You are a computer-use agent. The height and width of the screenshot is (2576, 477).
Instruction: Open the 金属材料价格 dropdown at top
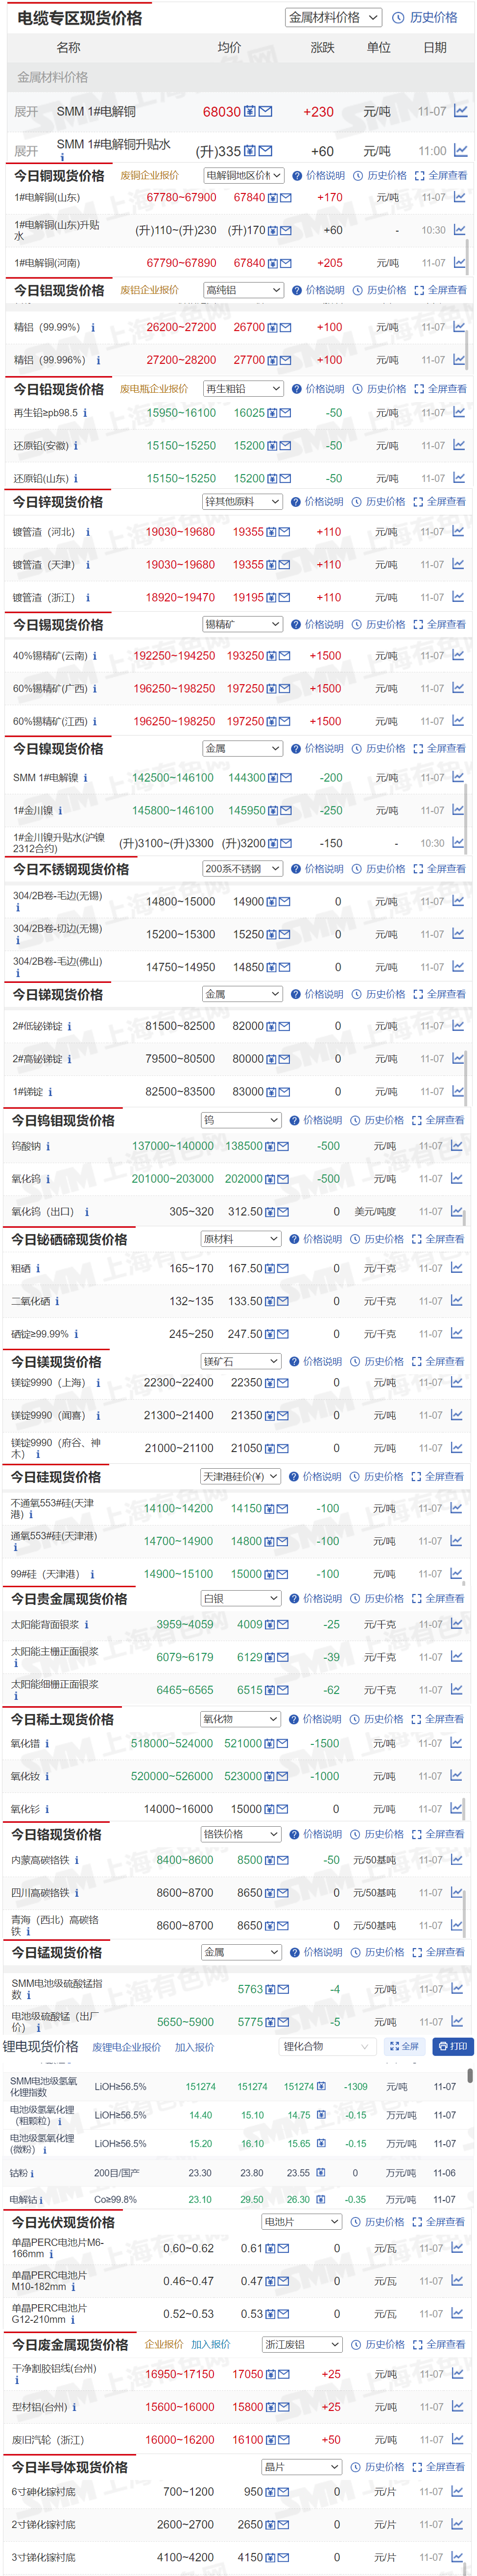tap(334, 17)
